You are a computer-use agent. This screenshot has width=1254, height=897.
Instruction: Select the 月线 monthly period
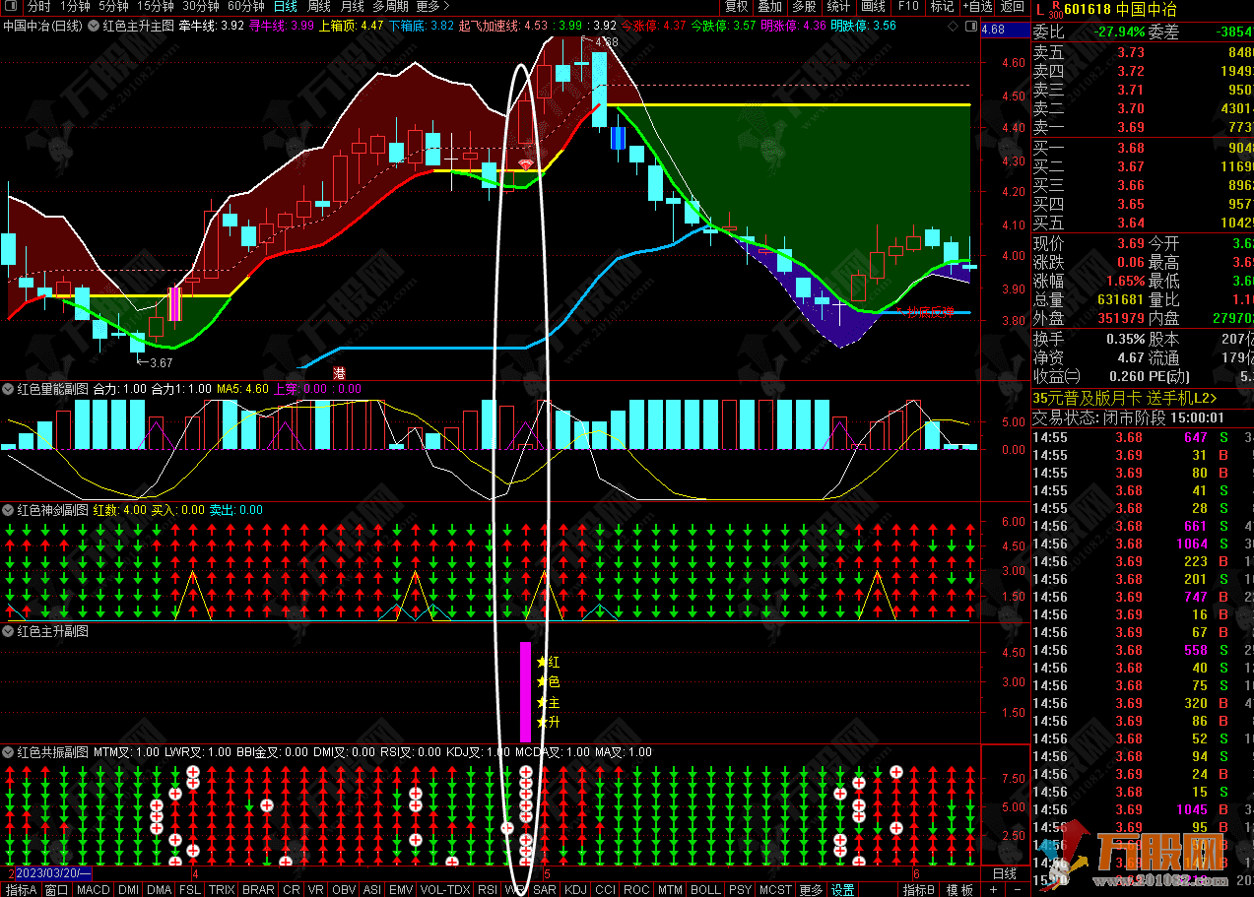pos(353,6)
